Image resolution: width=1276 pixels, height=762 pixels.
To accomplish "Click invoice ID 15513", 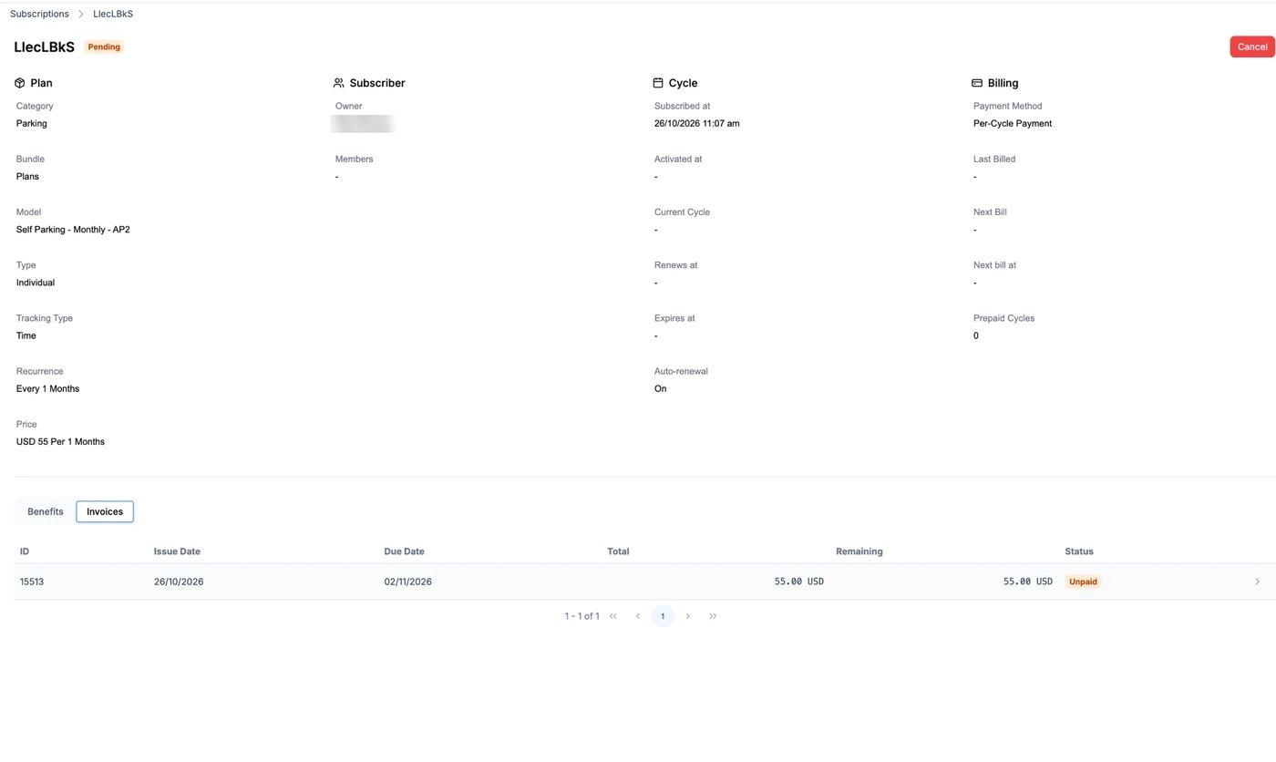I will tap(32, 582).
